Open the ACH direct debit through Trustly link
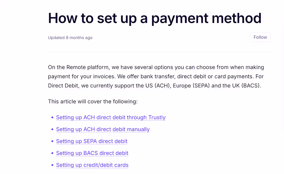This screenshot has width=284, height=174. tap(111, 117)
